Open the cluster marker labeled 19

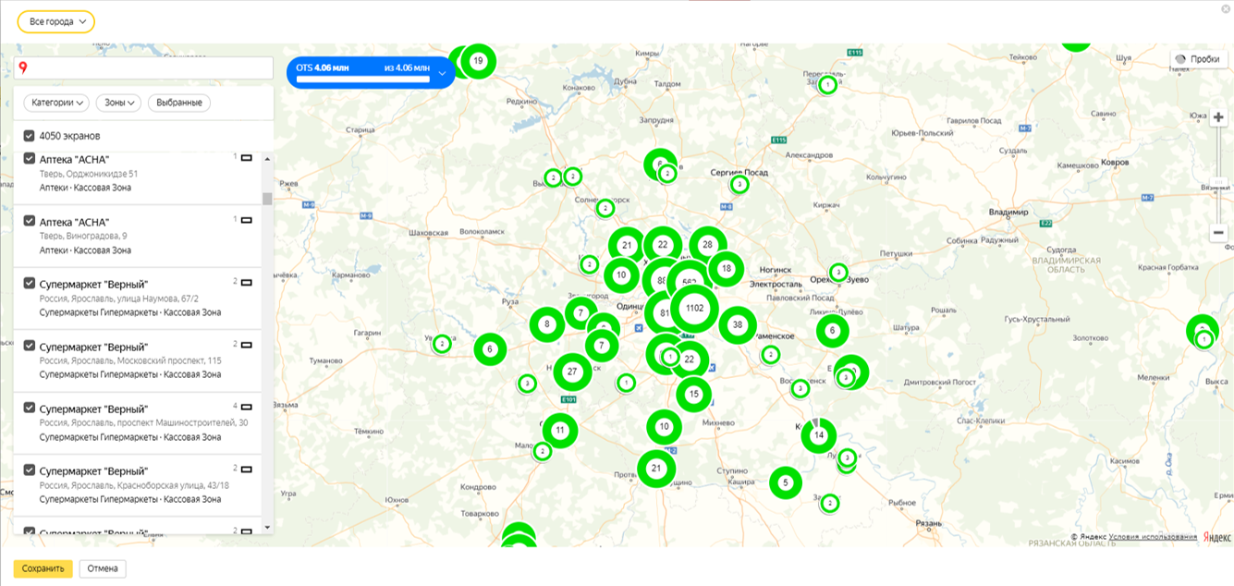pos(478,61)
